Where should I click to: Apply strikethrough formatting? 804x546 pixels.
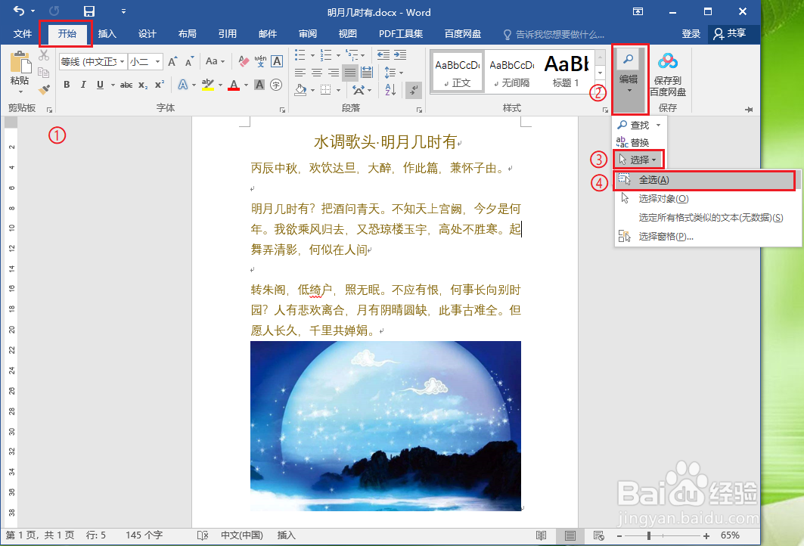tap(126, 83)
